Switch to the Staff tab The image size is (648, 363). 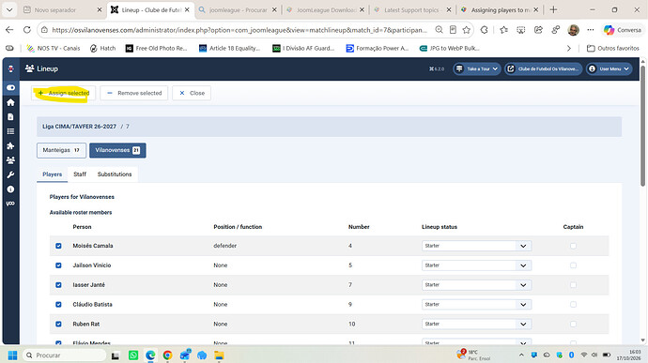[80, 174]
